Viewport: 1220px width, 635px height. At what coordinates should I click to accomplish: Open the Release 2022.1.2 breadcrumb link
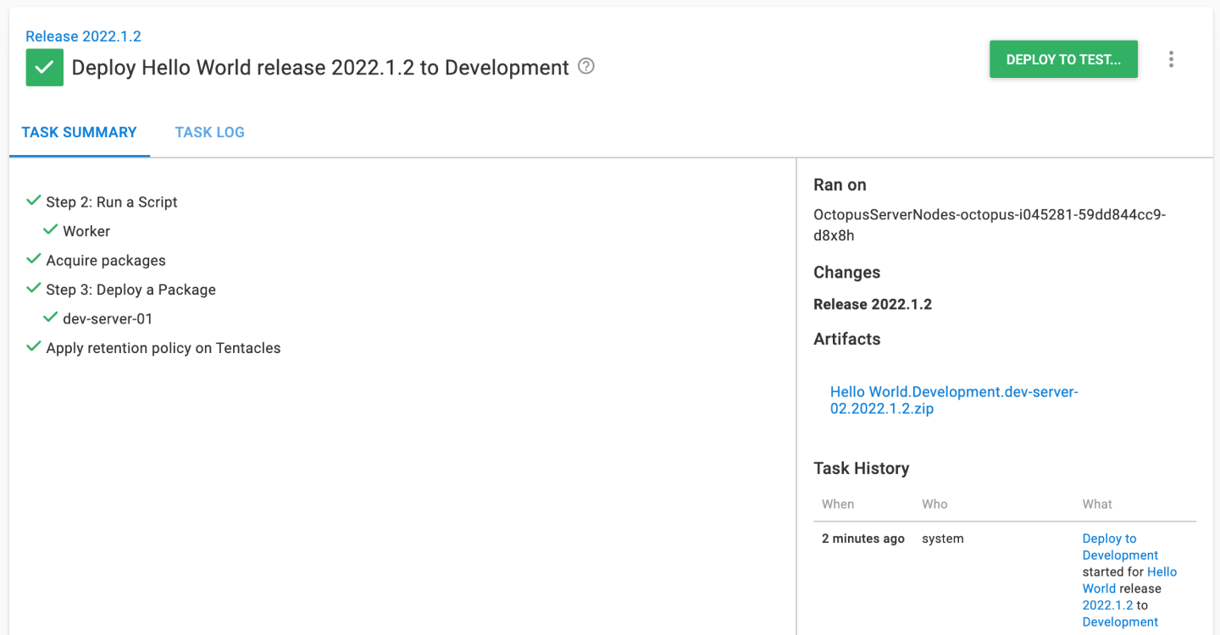click(83, 36)
